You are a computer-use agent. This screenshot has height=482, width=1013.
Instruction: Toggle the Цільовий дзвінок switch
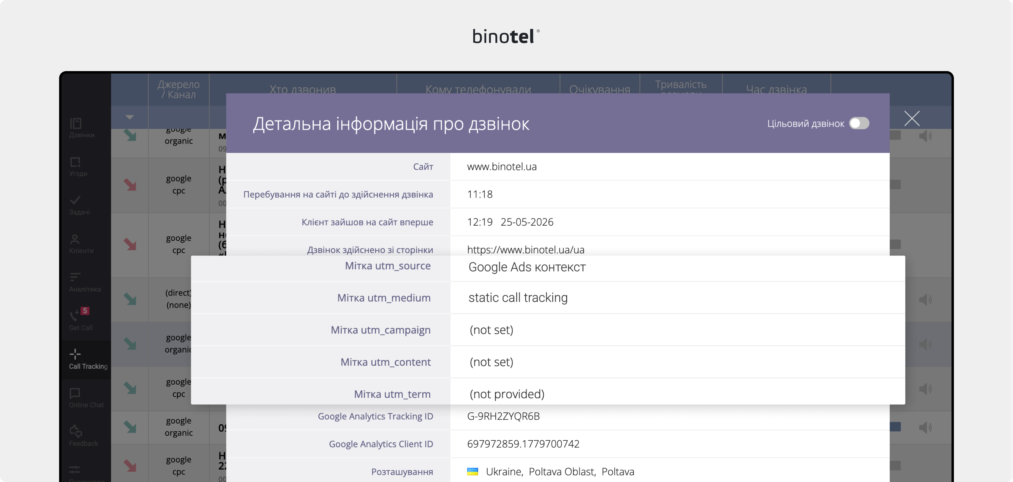(859, 123)
